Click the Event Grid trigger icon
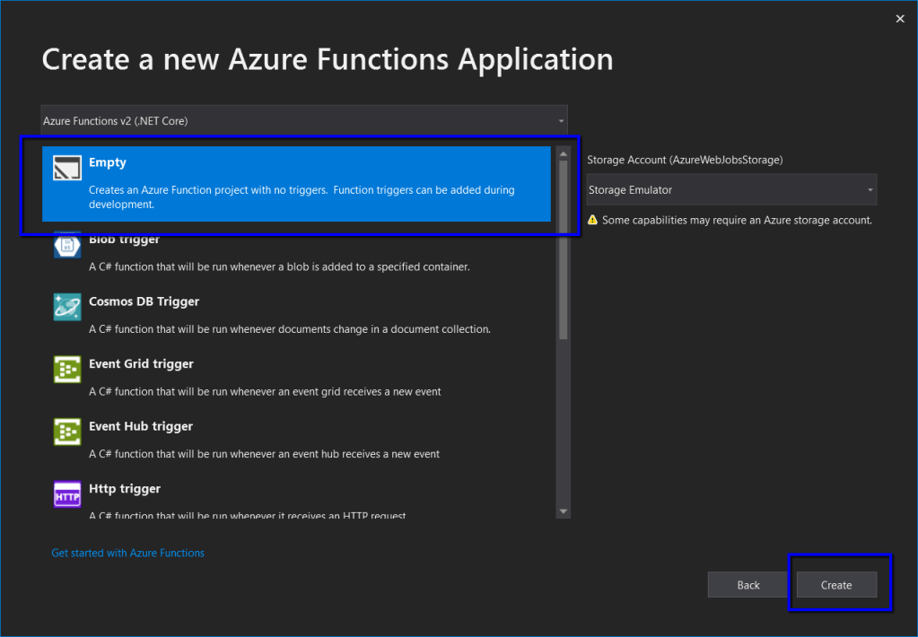 (66, 369)
